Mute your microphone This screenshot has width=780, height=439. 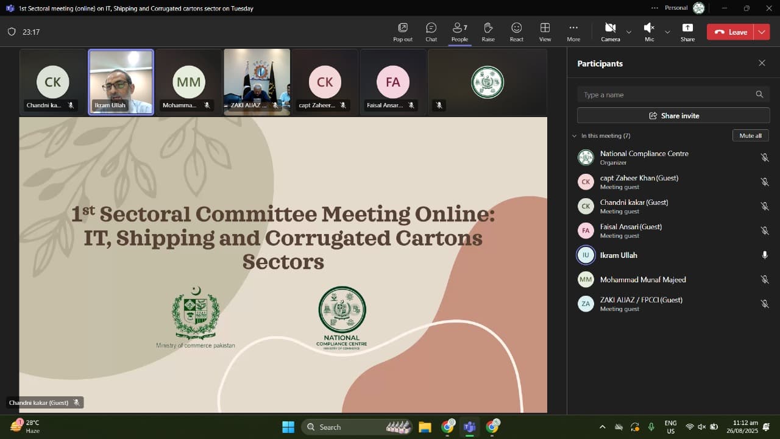pyautogui.click(x=648, y=32)
